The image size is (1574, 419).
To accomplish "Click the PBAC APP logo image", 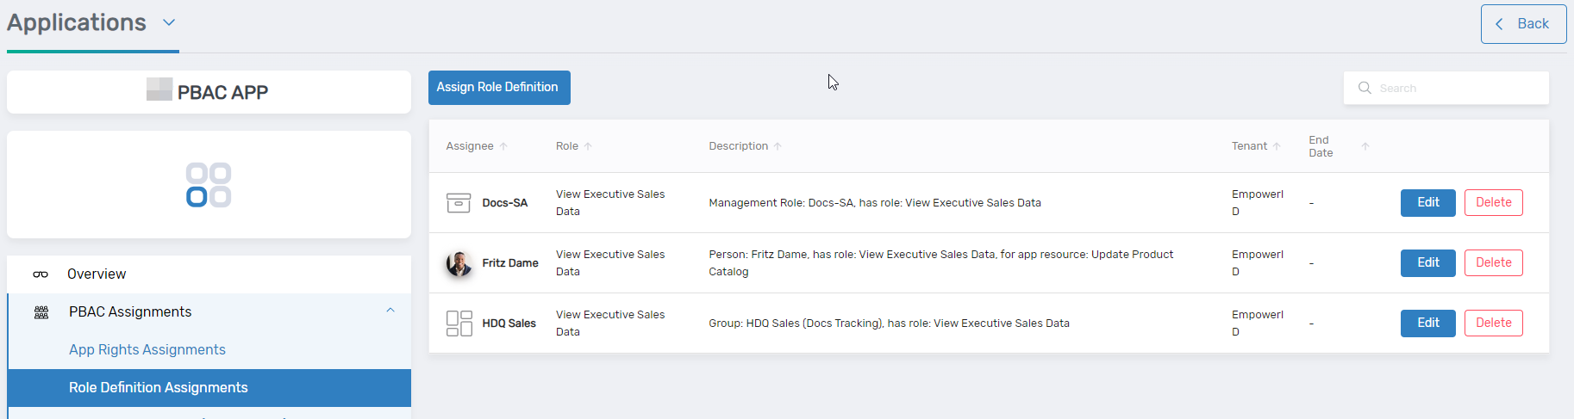I will click(159, 89).
